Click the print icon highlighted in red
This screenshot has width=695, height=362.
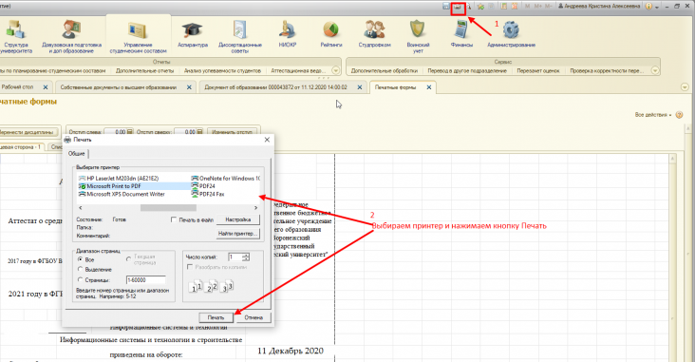[458, 8]
